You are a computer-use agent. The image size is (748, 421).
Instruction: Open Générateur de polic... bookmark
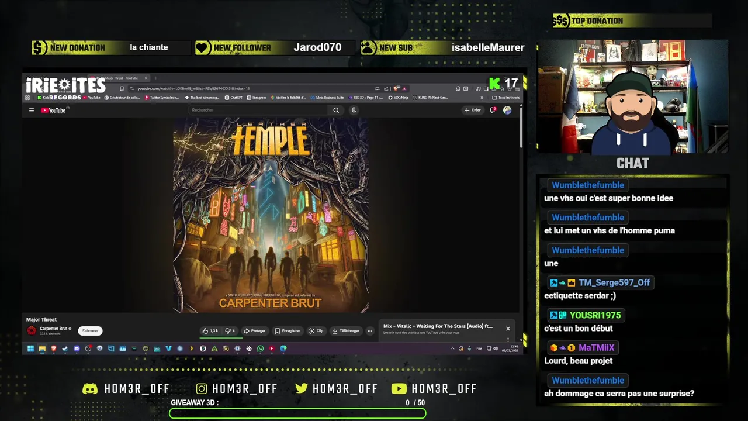pyautogui.click(x=122, y=98)
